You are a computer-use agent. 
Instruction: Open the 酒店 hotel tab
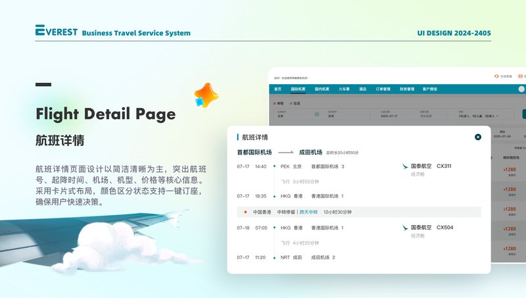point(363,89)
